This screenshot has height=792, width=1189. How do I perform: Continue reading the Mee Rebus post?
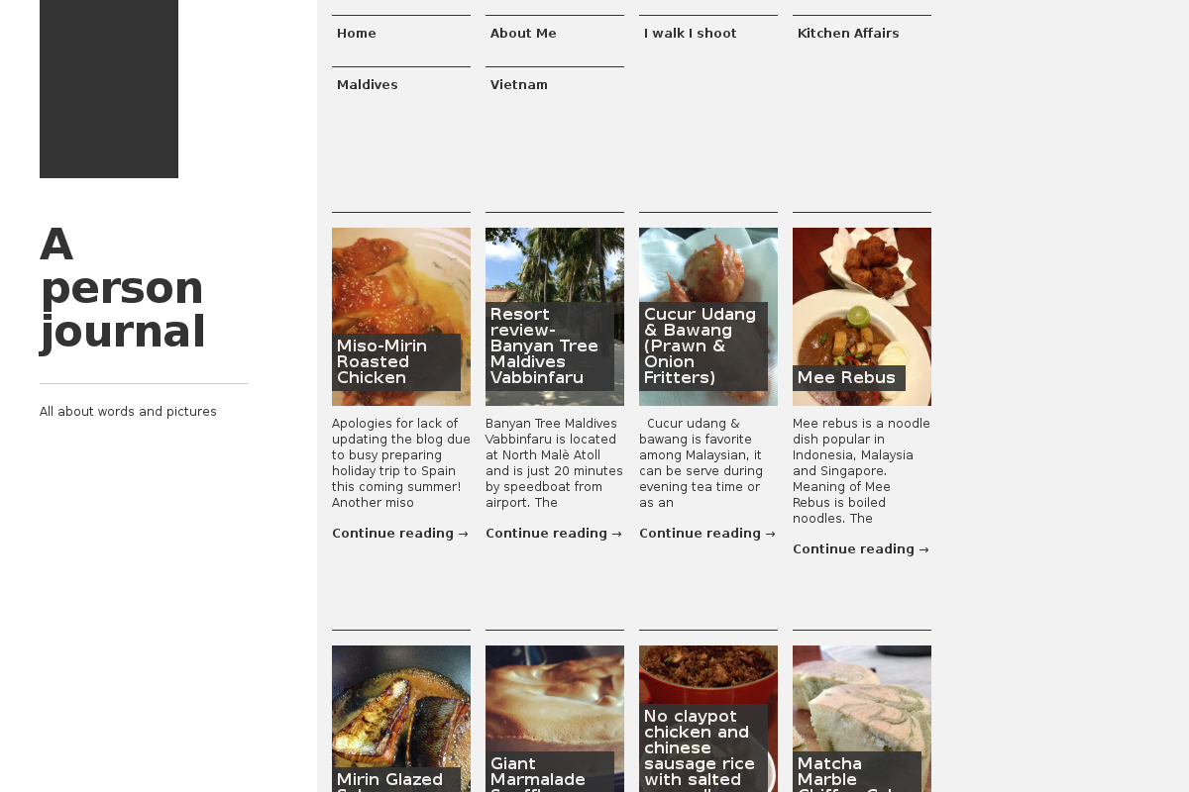tap(860, 549)
